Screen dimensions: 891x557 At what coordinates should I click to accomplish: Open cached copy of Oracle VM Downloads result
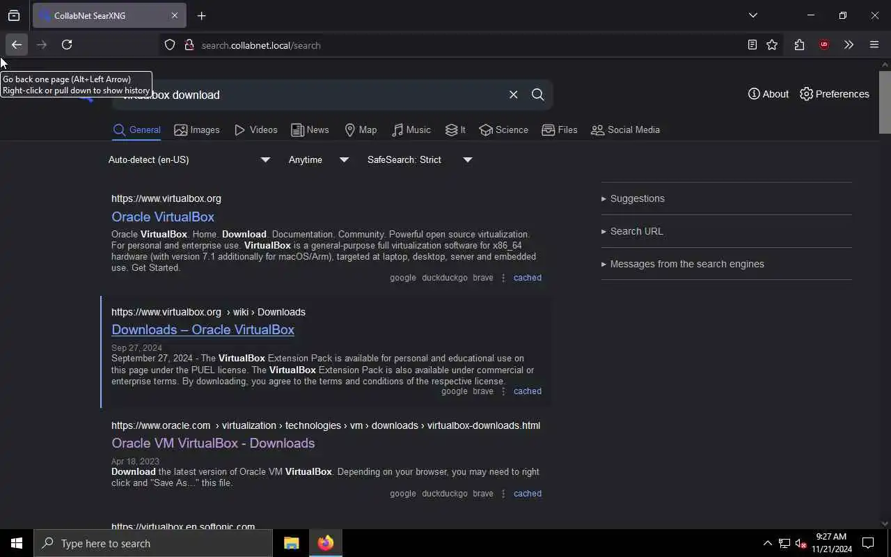528,494
